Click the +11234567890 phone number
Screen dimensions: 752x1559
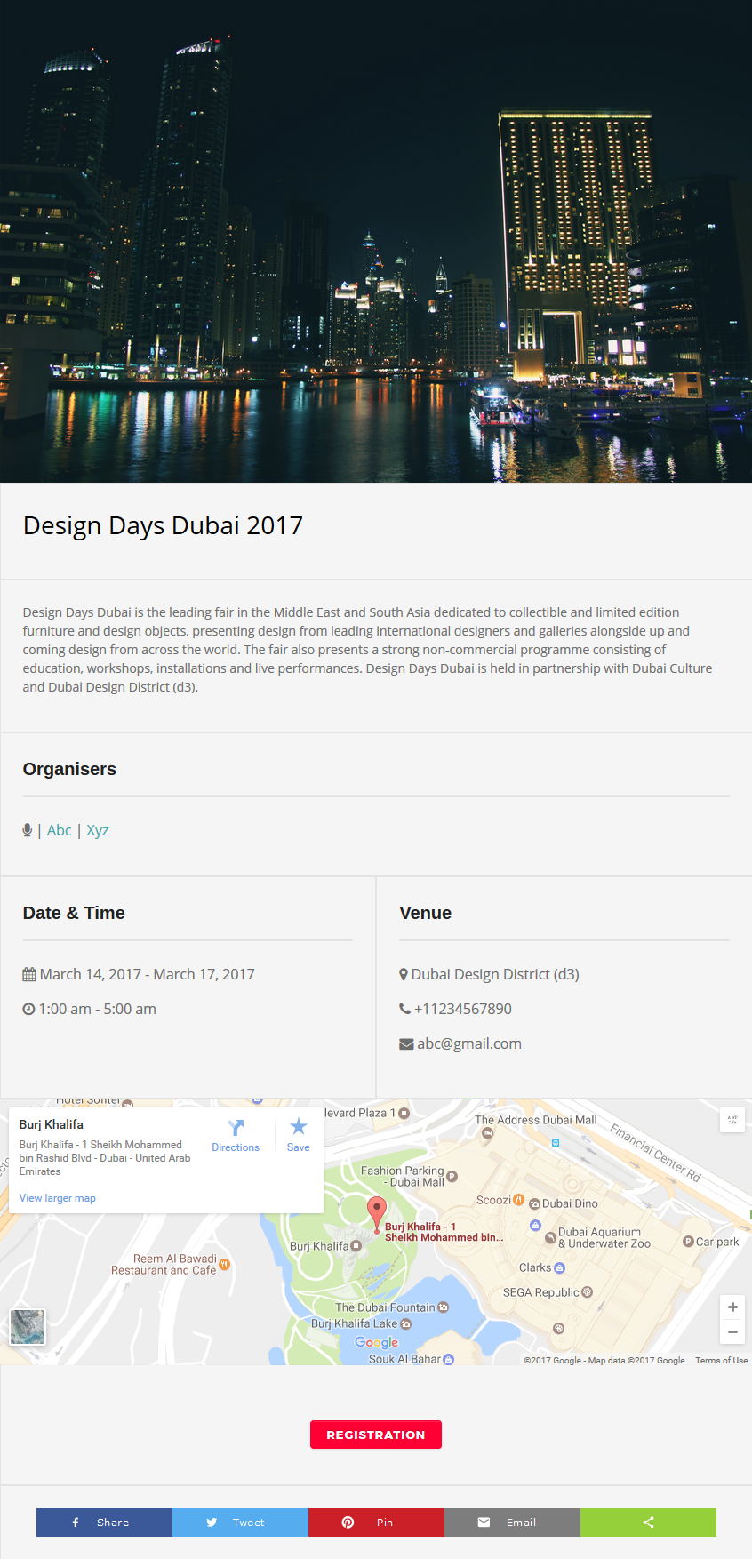(463, 1009)
